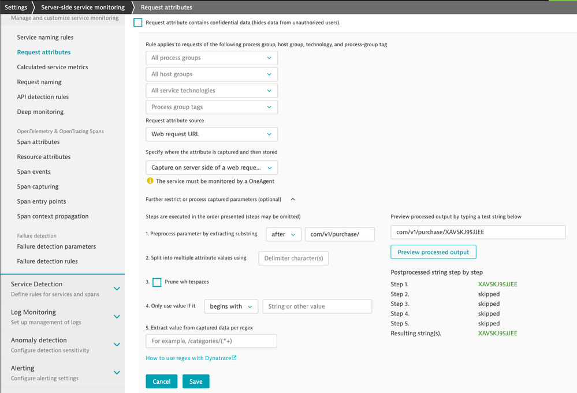Image resolution: width=577 pixels, height=393 pixels.
Task: Open the All process groups dropdown
Action: [211, 58]
